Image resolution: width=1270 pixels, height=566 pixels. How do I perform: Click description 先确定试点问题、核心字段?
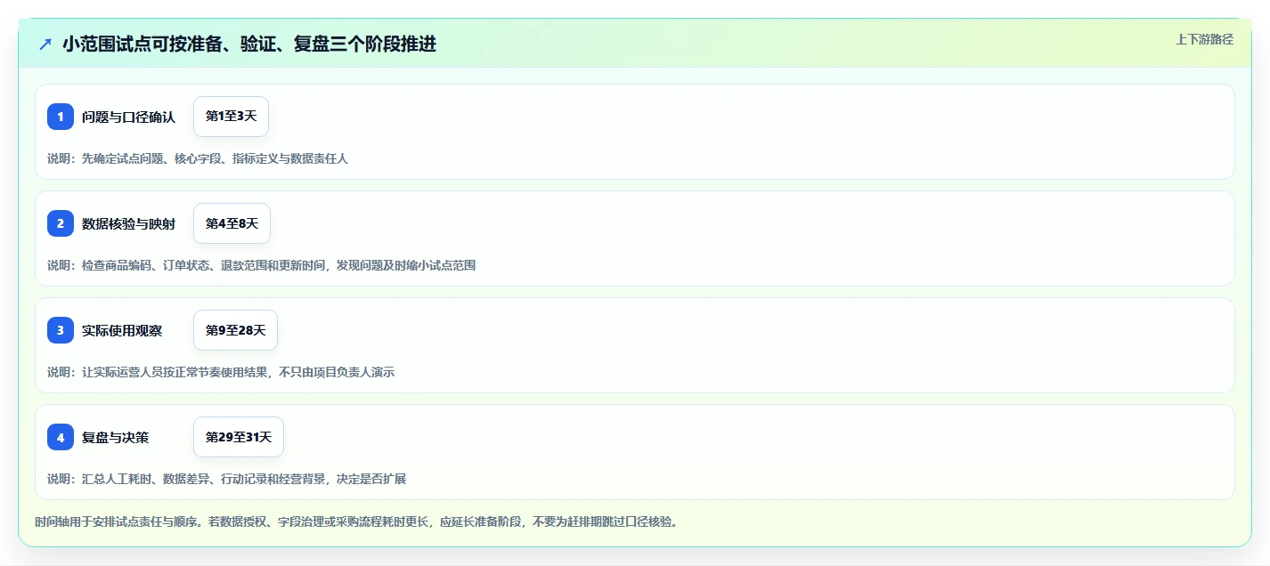point(198,158)
